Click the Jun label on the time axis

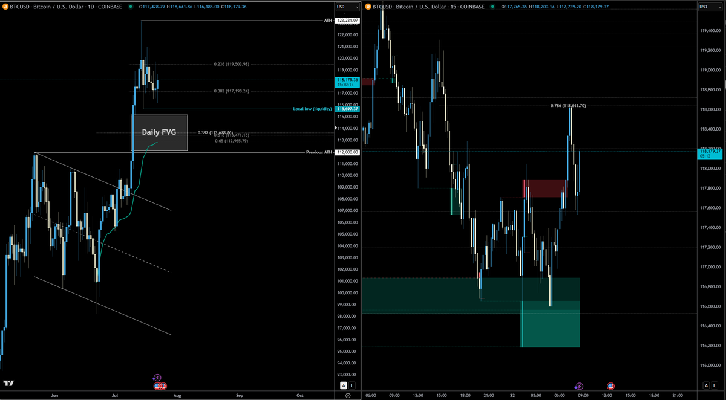pyautogui.click(x=54, y=395)
